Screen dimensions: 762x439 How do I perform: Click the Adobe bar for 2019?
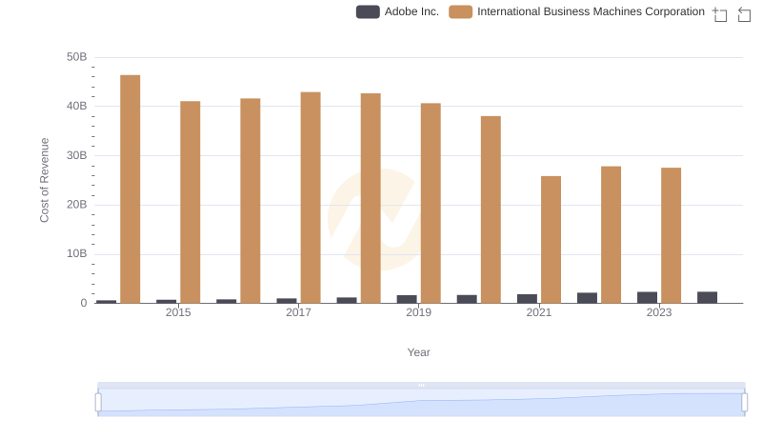coord(407,299)
